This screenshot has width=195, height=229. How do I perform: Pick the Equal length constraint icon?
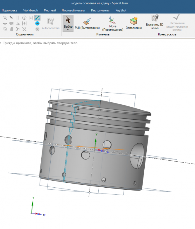pos(31,18)
